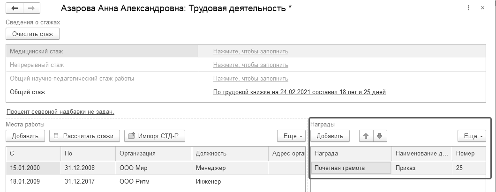Click Импорт СТД-Р button
The image size is (496, 192).
pyautogui.click(x=155, y=136)
